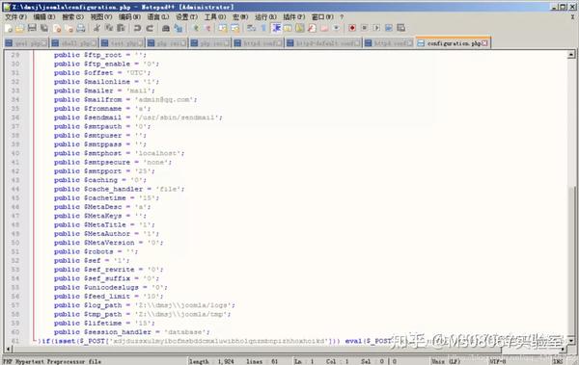Click the Save Recorded Macro icon
Image resolution: width=579 pixels, height=365 pixels.
400,28
